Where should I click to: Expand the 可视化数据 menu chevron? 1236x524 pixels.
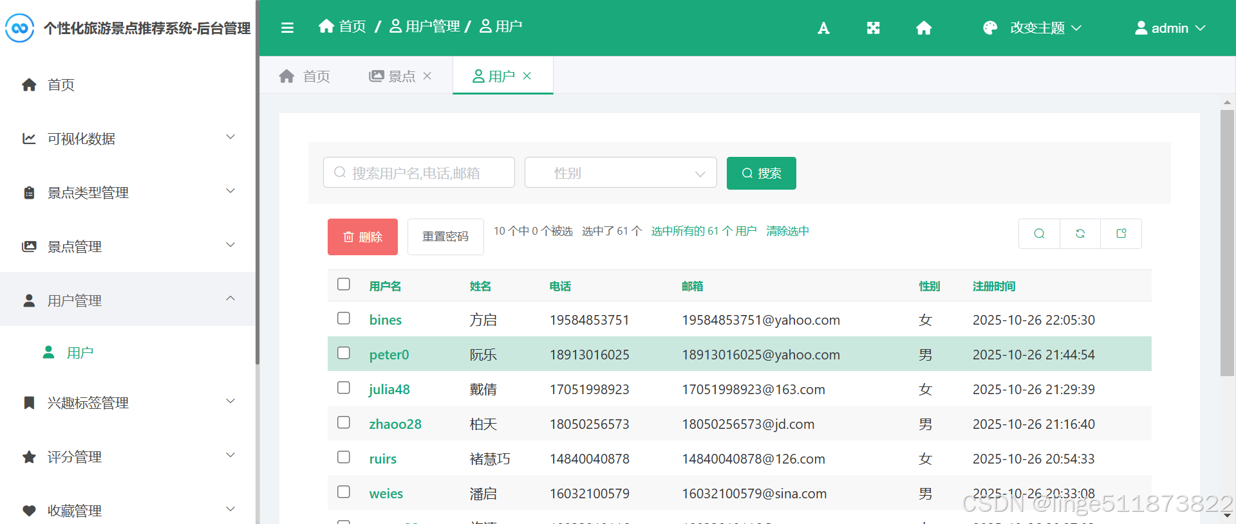pyautogui.click(x=230, y=137)
